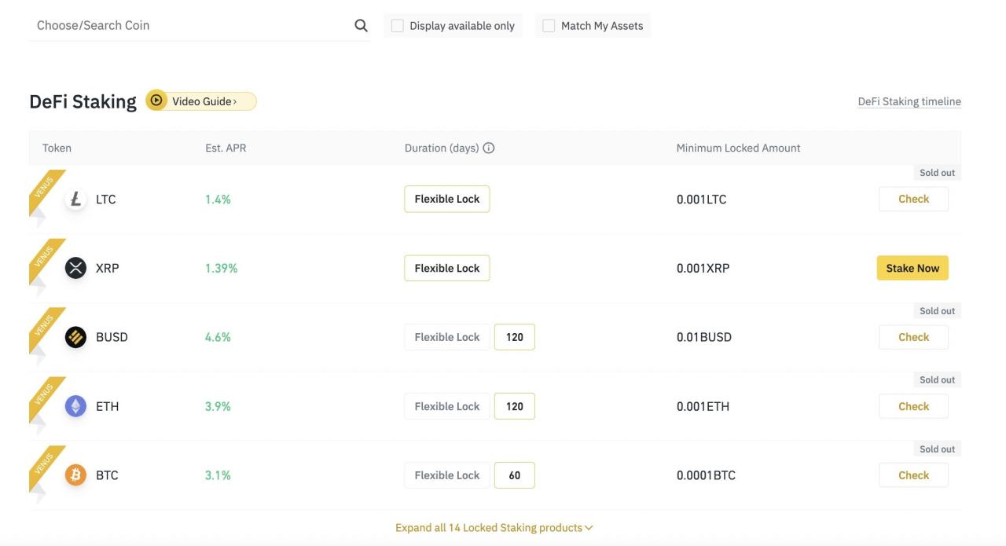Check the Match My Assets option
The width and height of the screenshot is (1006, 546).
pyautogui.click(x=547, y=24)
